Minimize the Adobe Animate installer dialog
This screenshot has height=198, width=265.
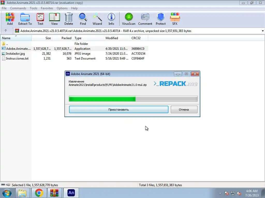[178, 74]
